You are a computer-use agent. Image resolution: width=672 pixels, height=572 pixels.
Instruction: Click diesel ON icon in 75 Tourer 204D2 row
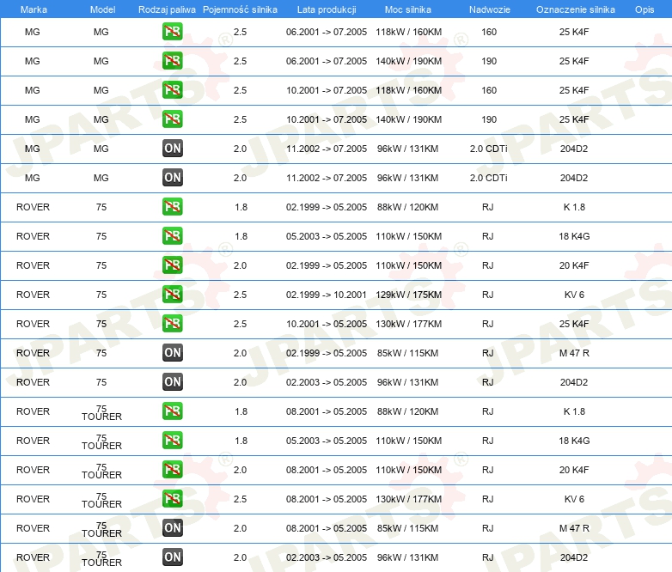[172, 557]
